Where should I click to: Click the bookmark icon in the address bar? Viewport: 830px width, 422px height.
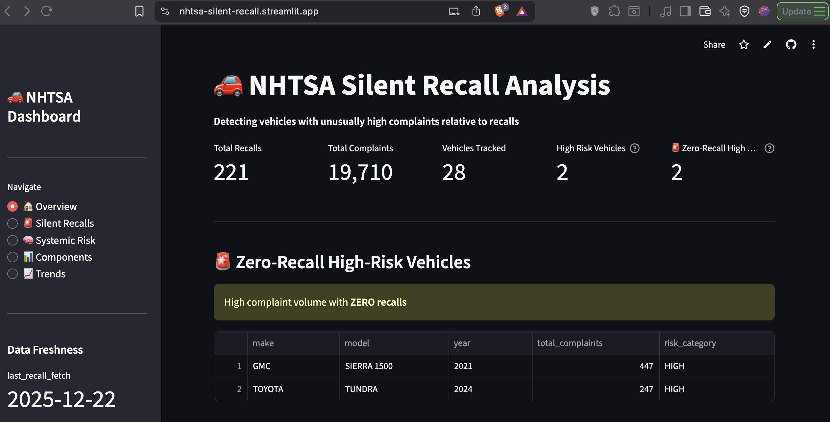(x=139, y=11)
